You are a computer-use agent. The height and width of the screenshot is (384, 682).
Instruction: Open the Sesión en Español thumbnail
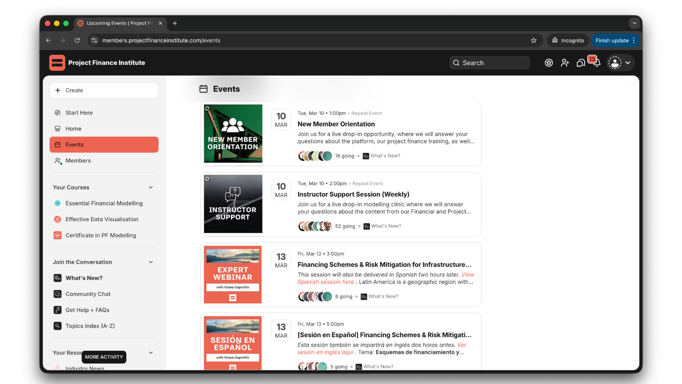[233, 343]
